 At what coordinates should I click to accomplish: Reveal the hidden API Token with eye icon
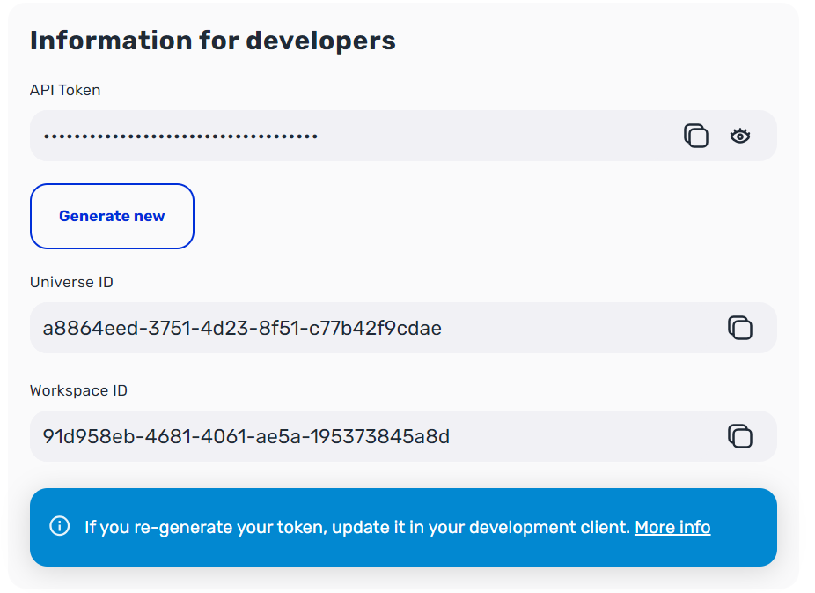740,136
